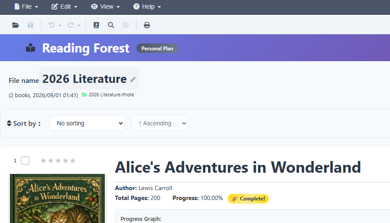Click the open folder toolbar icon
This screenshot has width=390, height=223.
pyautogui.click(x=16, y=25)
